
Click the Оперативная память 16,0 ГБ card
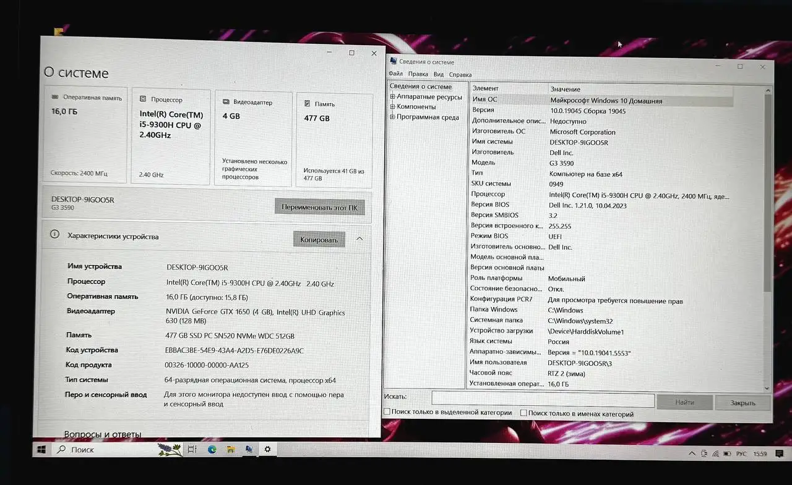[x=86, y=135]
